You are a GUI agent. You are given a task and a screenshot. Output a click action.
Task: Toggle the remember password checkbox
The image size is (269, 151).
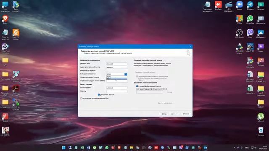(99, 95)
